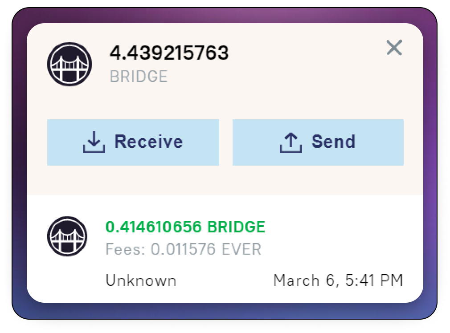Open the Receive BRIDGE screen
Viewport: 450px width, 333px height.
[x=133, y=142]
